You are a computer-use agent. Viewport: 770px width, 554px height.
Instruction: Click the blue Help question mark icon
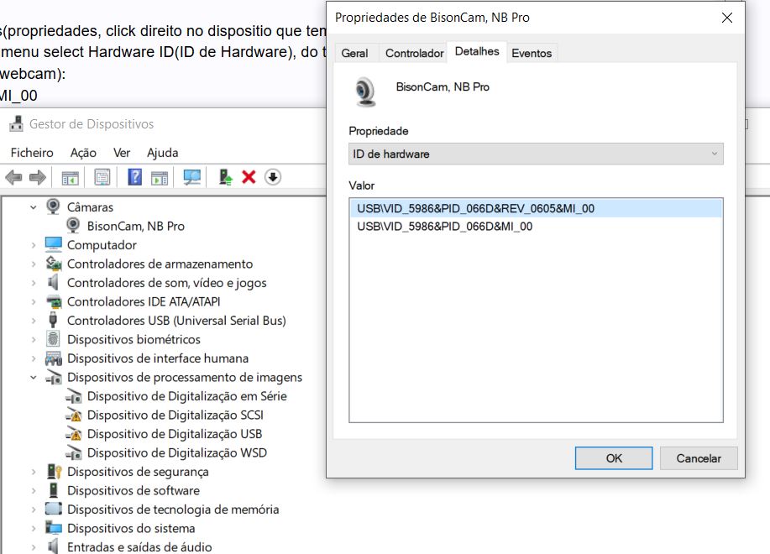[x=134, y=176]
